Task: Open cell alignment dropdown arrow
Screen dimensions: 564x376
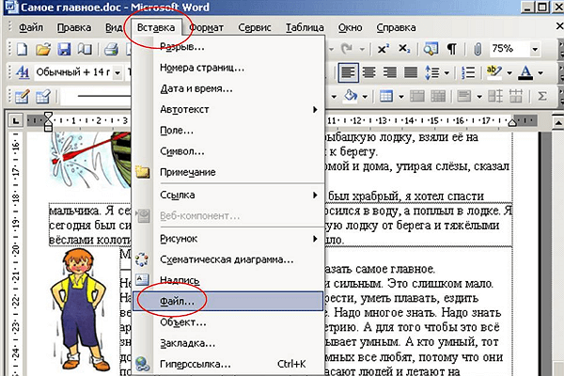Action: (479, 97)
